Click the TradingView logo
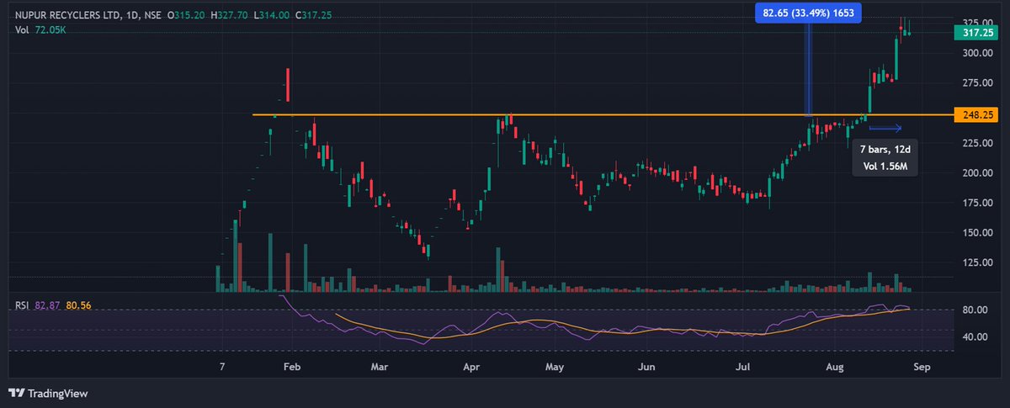The width and height of the screenshot is (1010, 408). coord(48,393)
